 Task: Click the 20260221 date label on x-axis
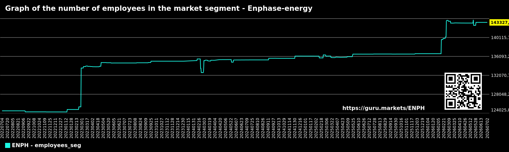point(444,128)
